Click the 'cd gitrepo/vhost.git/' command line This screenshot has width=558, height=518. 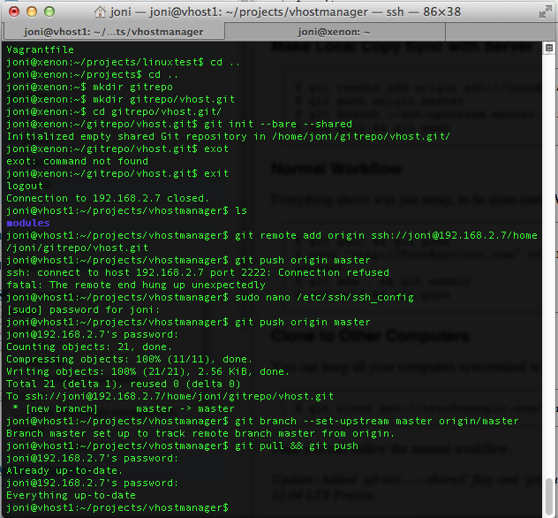coord(114,111)
